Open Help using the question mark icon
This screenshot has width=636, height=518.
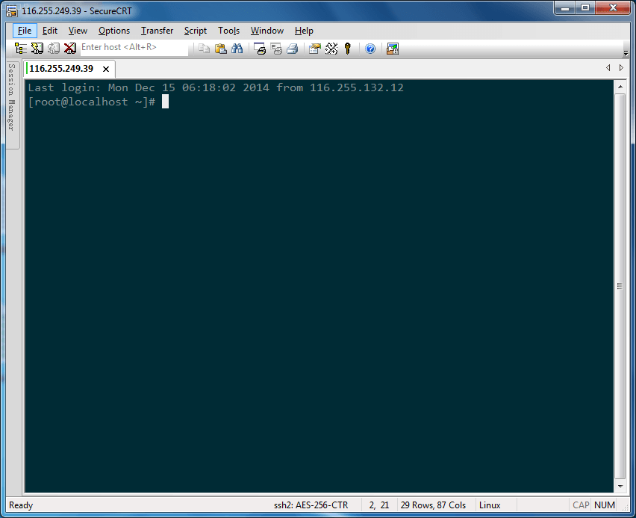[370, 49]
